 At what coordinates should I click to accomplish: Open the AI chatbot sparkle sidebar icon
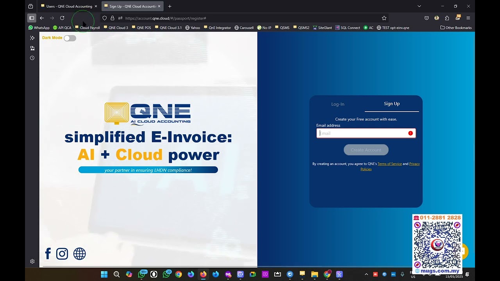click(x=32, y=38)
